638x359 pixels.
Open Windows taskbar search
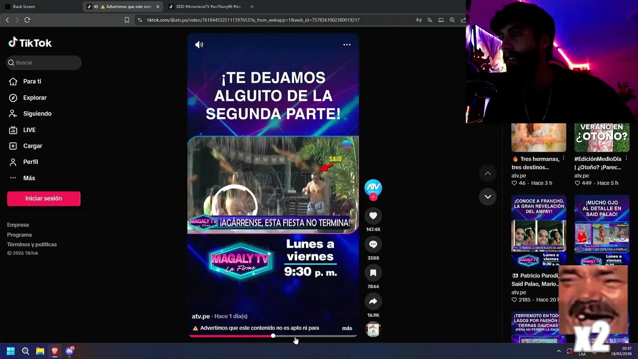25,351
